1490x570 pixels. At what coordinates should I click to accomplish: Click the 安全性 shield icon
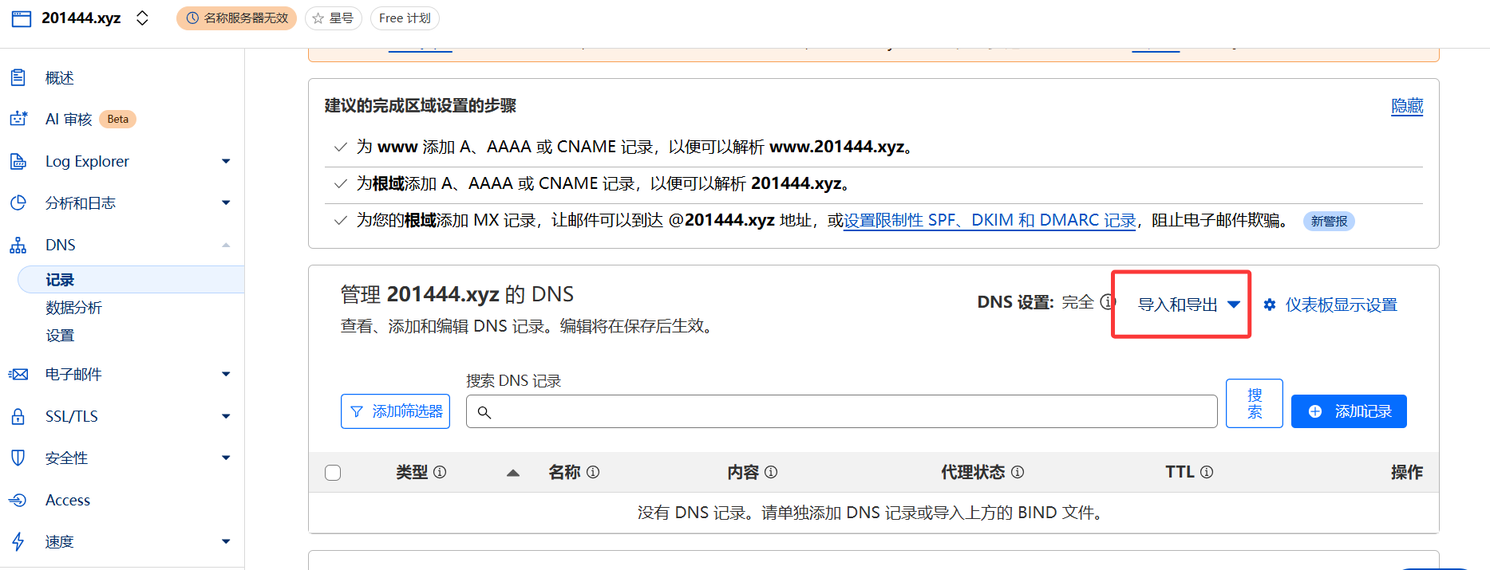click(18, 458)
